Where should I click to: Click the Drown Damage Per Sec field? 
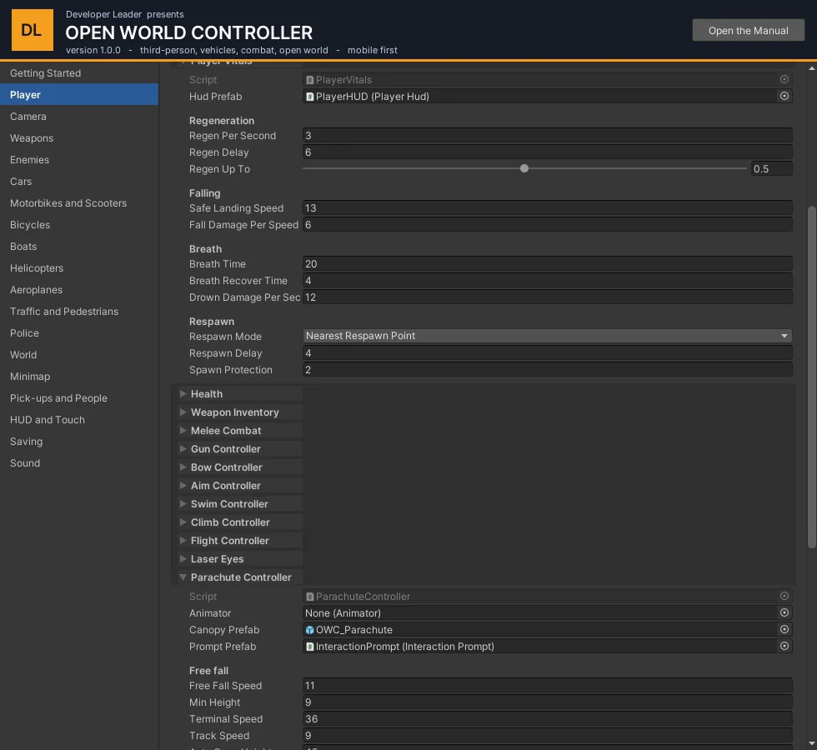click(547, 297)
